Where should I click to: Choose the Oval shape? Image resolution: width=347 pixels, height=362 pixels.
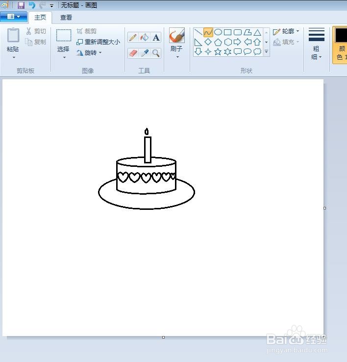218,32
